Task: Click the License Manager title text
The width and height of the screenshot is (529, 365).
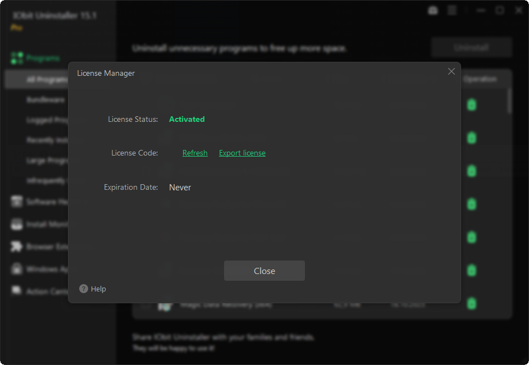Action: click(106, 73)
